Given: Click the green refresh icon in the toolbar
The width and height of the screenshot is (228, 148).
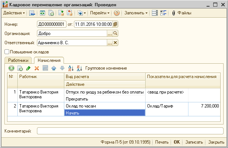Looking at the screenshot, I should (42, 13).
